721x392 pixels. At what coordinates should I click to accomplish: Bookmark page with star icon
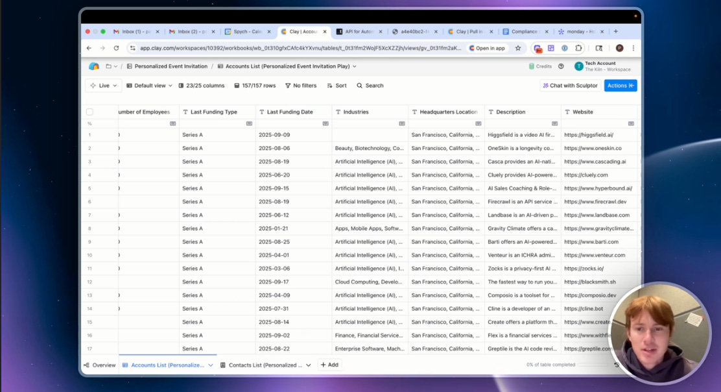(518, 48)
